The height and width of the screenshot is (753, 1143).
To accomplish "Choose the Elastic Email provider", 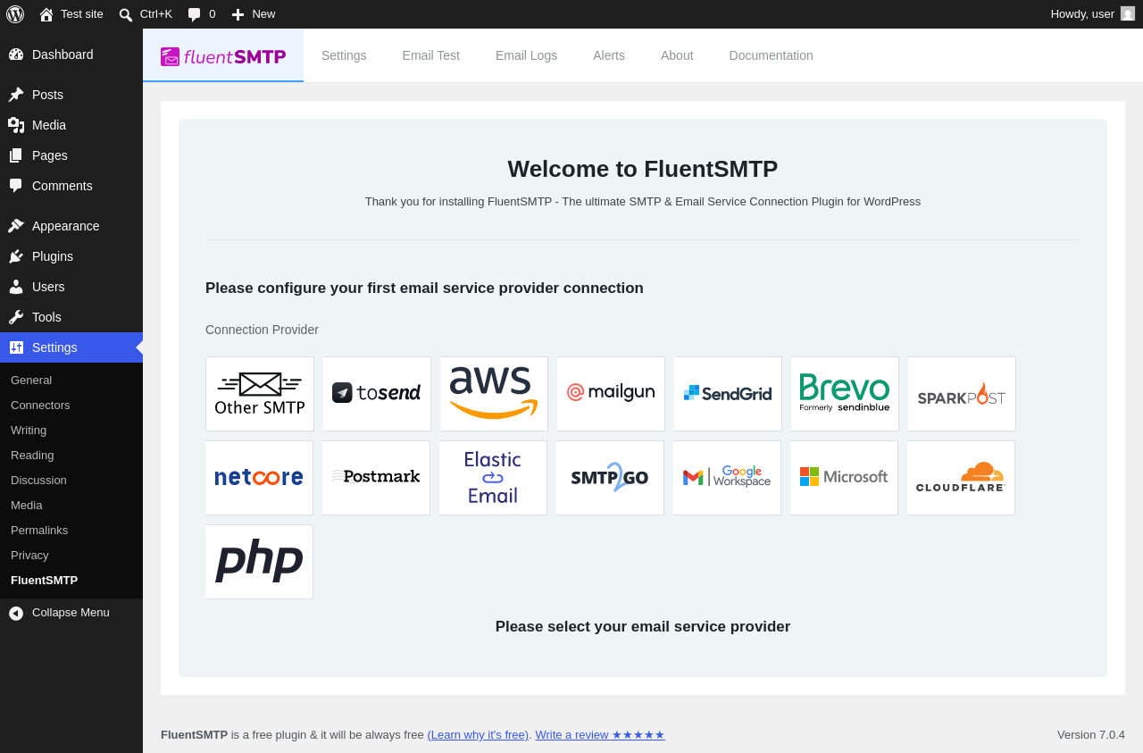I will (493, 478).
